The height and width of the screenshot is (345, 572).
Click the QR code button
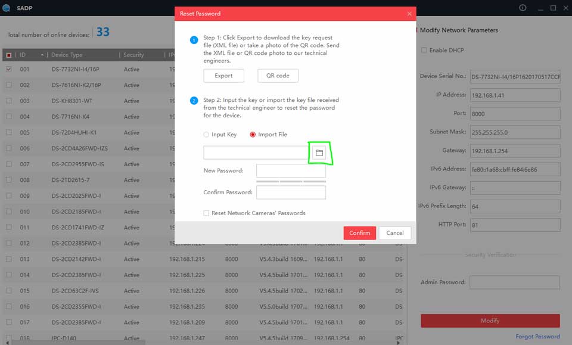[x=278, y=76]
